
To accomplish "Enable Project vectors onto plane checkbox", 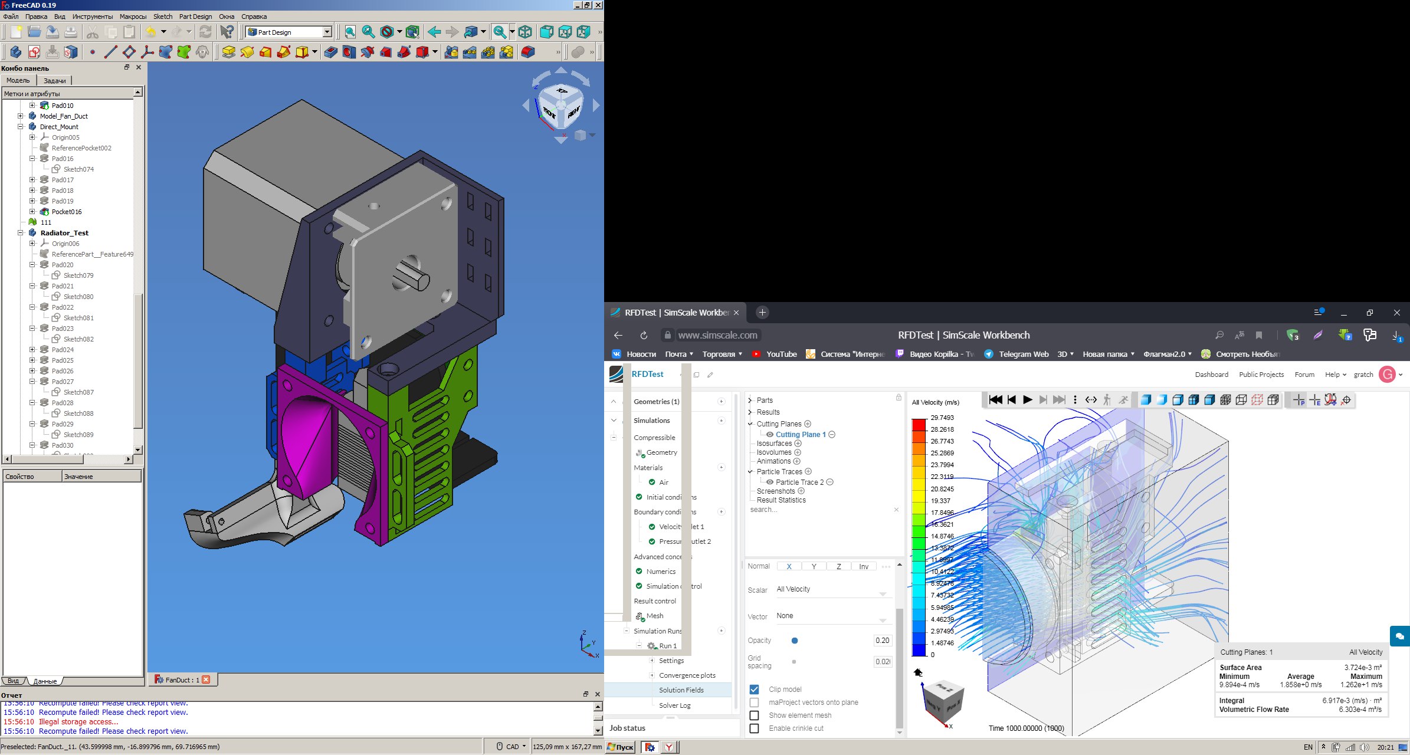I will pos(754,703).
